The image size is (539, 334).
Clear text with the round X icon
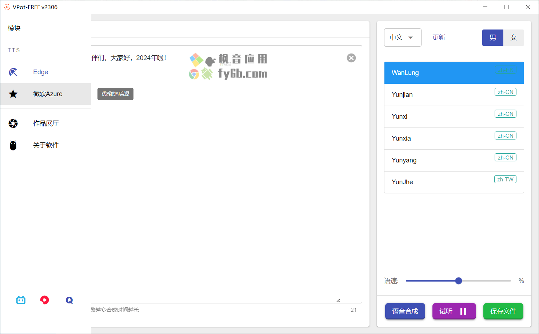pos(351,58)
